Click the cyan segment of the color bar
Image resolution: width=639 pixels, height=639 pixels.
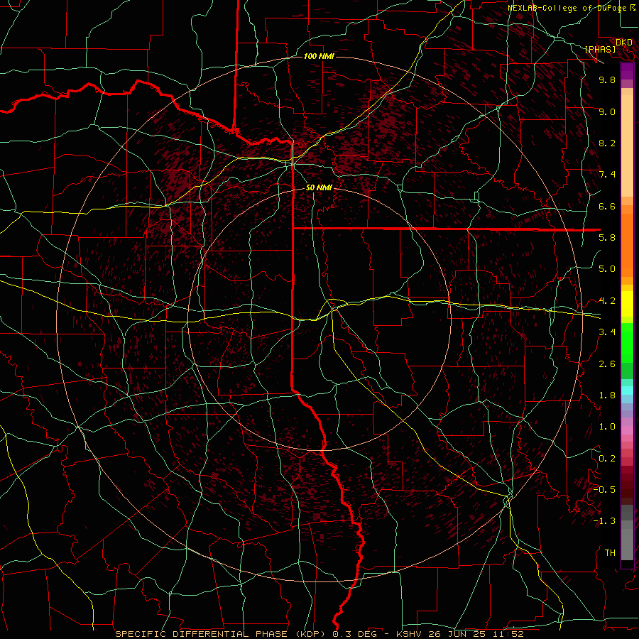click(627, 390)
